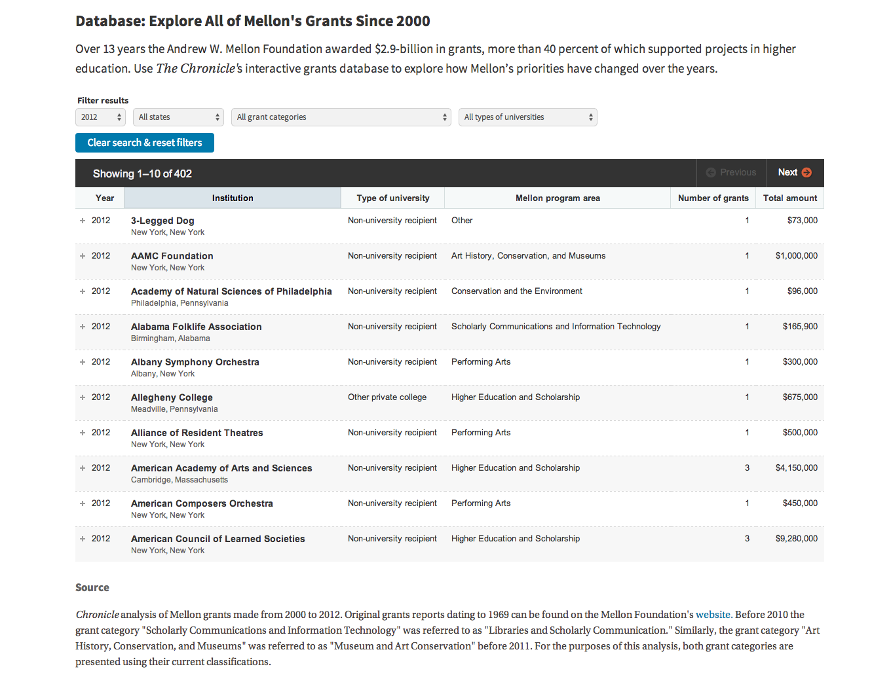
Task: Expand the American Composers Orchestra row
Action: [x=83, y=503]
